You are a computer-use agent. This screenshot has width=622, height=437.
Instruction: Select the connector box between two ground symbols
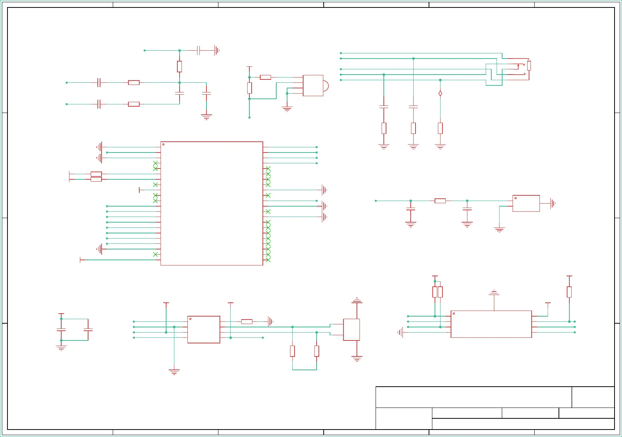click(x=351, y=330)
